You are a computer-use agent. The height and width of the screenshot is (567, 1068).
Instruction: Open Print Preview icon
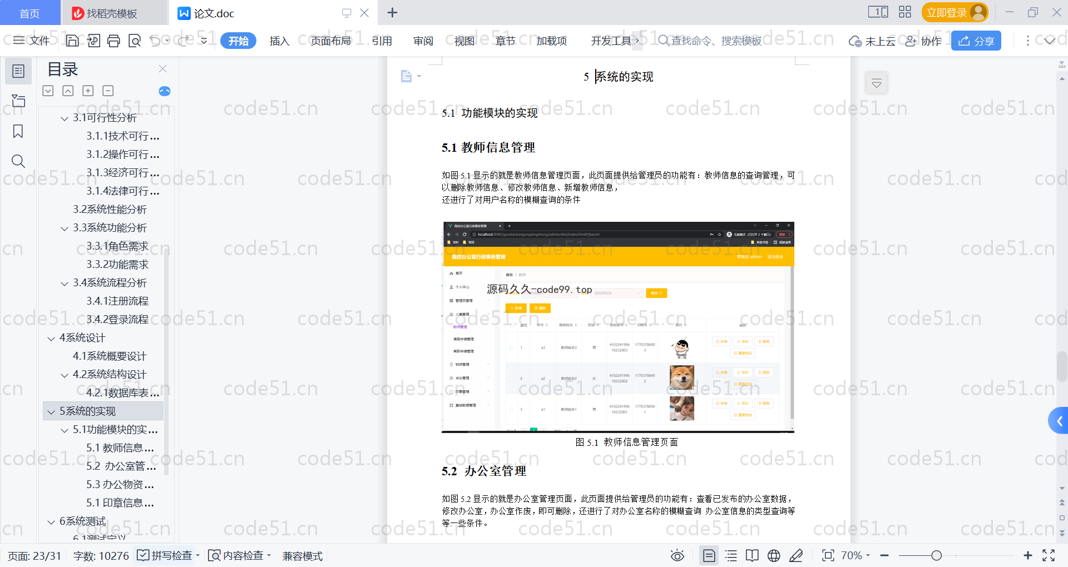[135, 41]
